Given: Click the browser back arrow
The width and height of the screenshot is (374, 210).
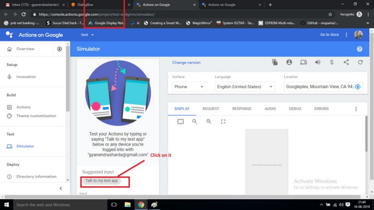Looking at the screenshot, I should (6, 14).
